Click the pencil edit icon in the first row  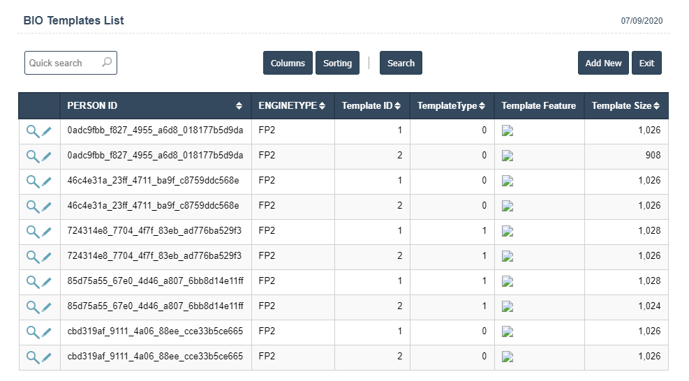pos(47,130)
